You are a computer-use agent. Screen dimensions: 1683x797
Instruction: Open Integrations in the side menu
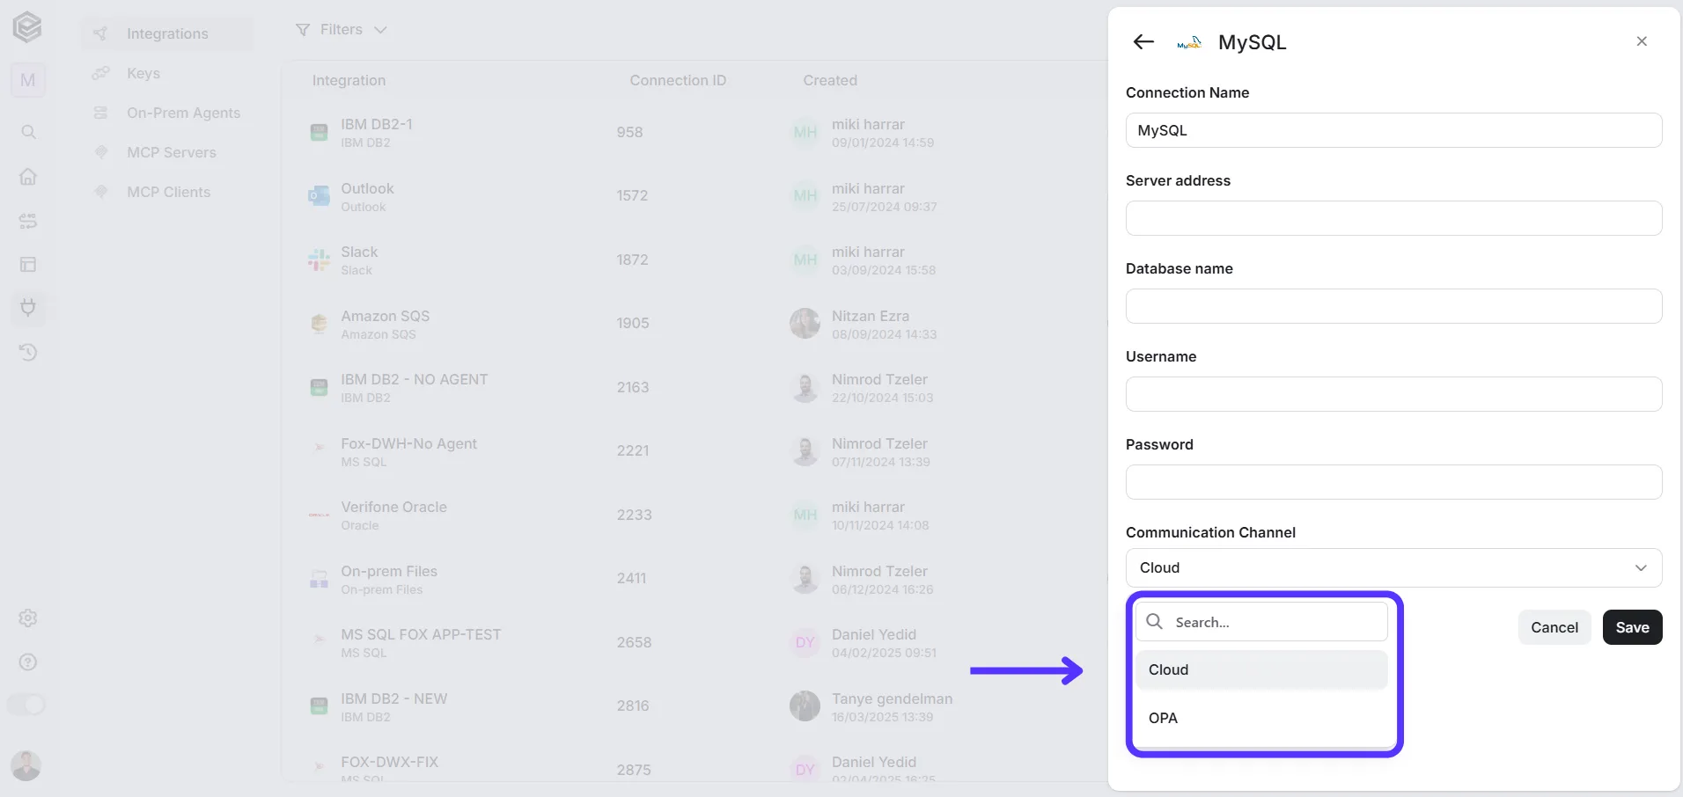tap(167, 33)
